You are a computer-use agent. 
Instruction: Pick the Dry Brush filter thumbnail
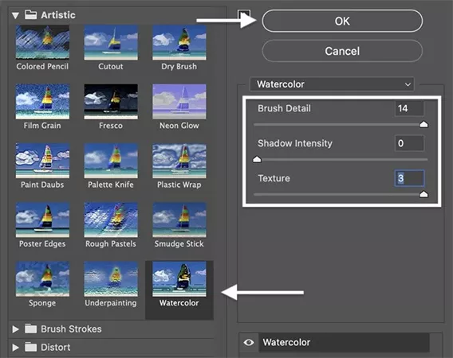pos(179,42)
